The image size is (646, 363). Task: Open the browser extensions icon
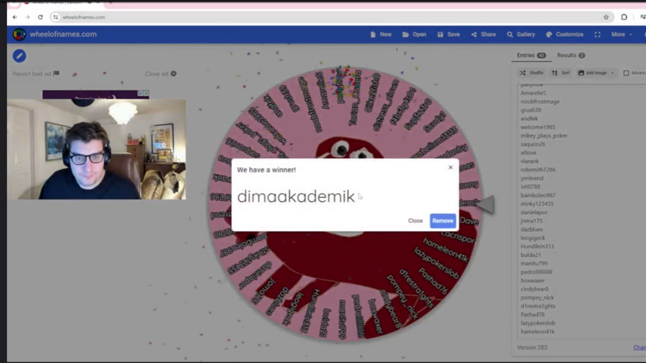(x=624, y=17)
